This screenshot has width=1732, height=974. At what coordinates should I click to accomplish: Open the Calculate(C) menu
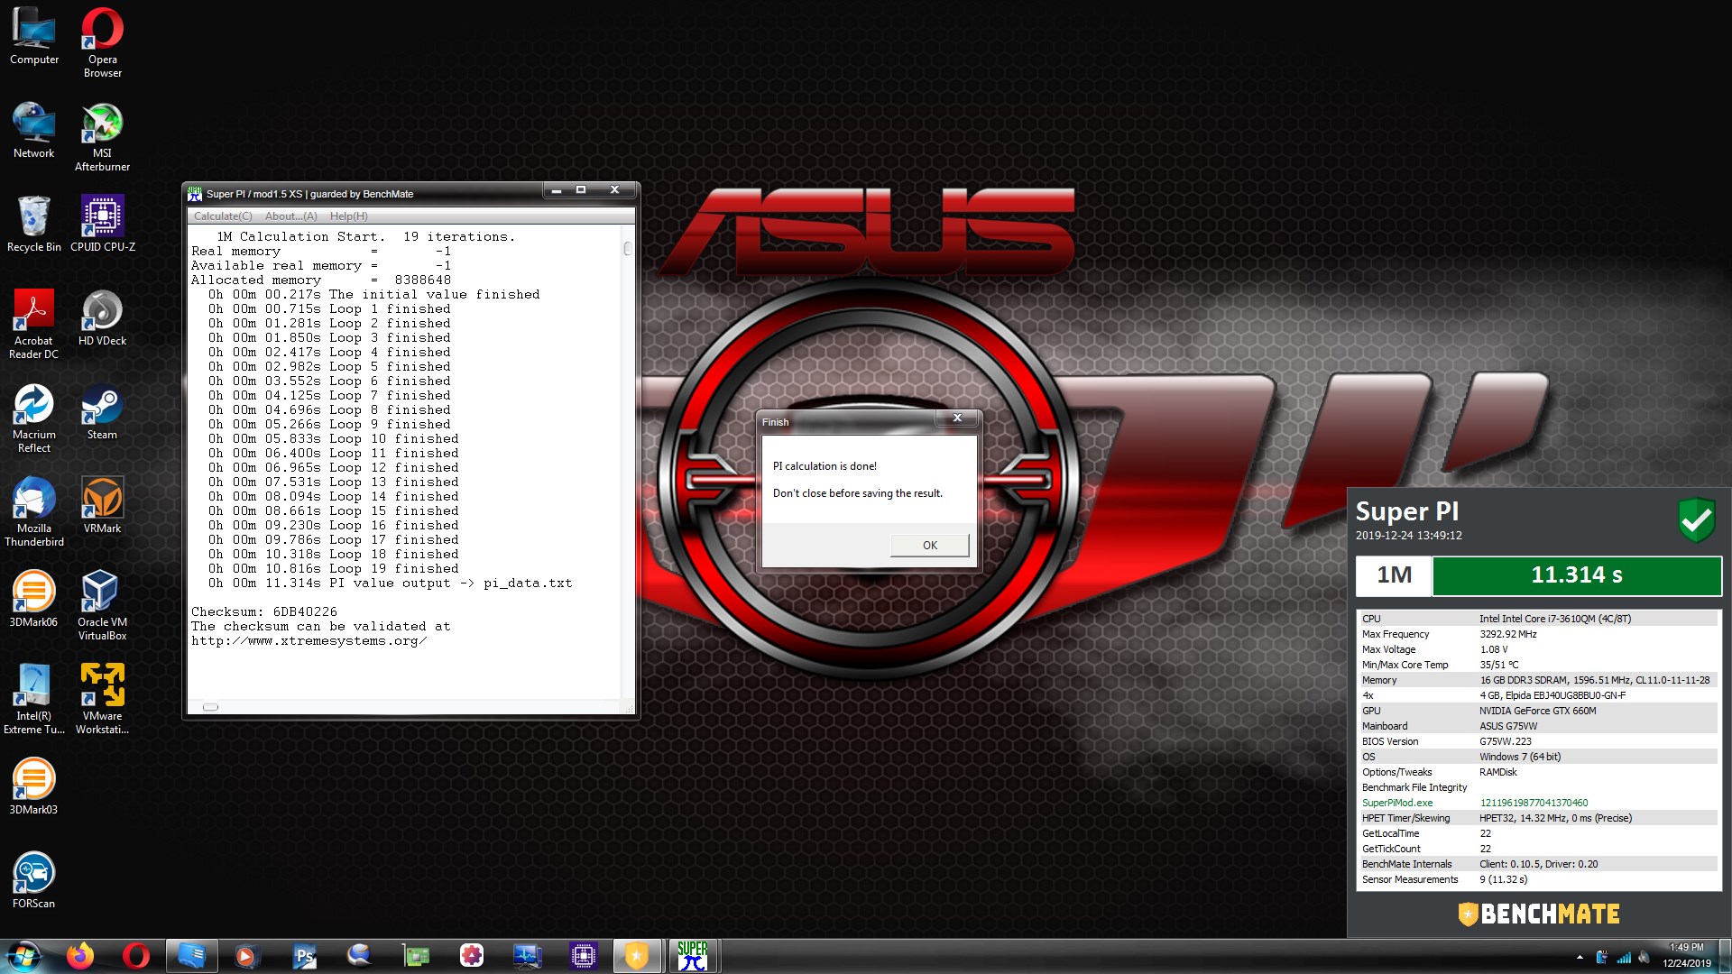coord(223,216)
